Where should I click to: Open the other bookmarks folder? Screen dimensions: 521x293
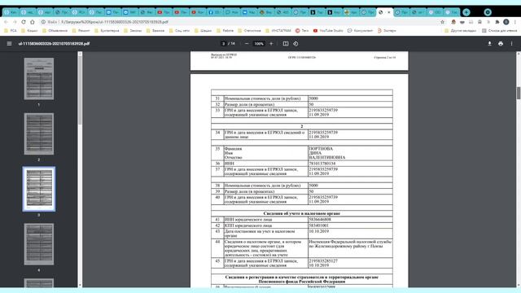tap(462, 31)
